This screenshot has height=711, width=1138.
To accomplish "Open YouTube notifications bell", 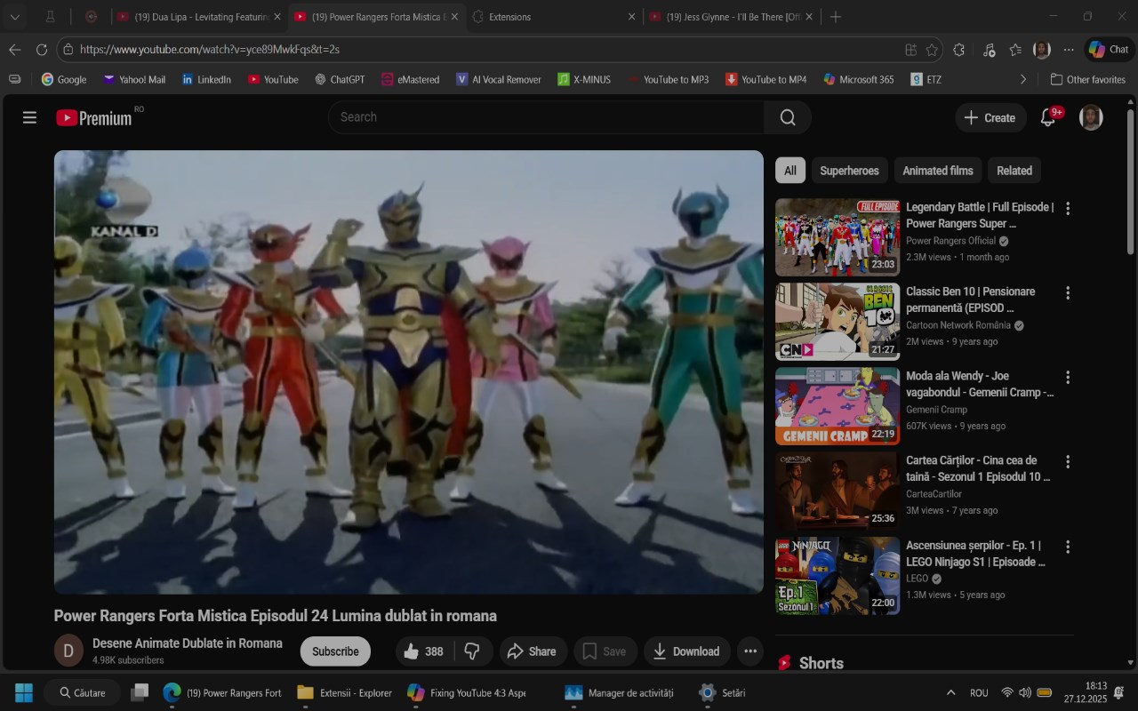I will (1048, 117).
